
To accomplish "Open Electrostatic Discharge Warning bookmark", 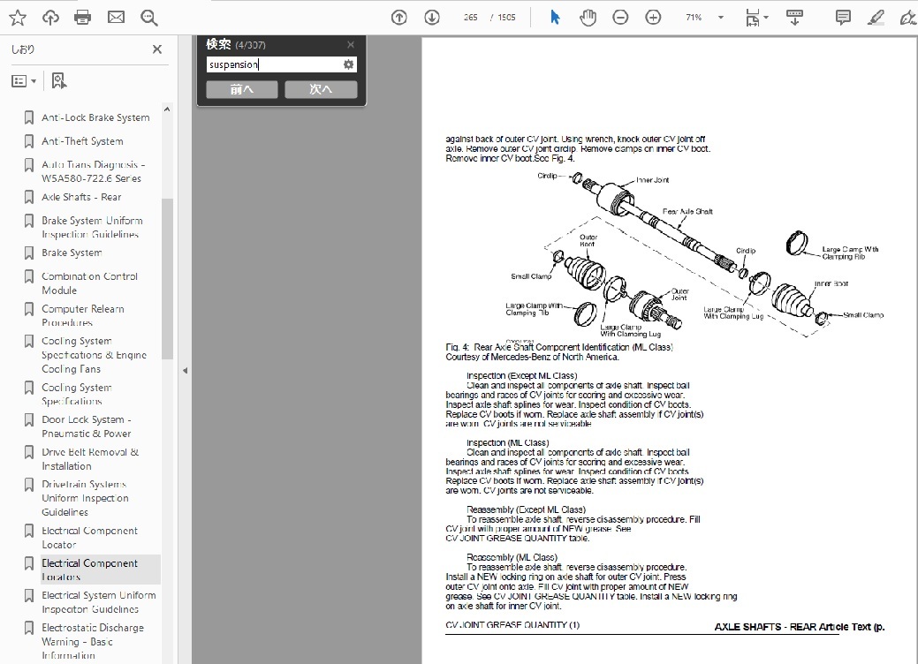I will [93, 641].
